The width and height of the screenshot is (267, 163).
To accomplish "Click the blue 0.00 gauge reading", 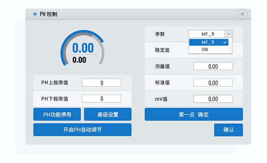I will click(x=83, y=48).
